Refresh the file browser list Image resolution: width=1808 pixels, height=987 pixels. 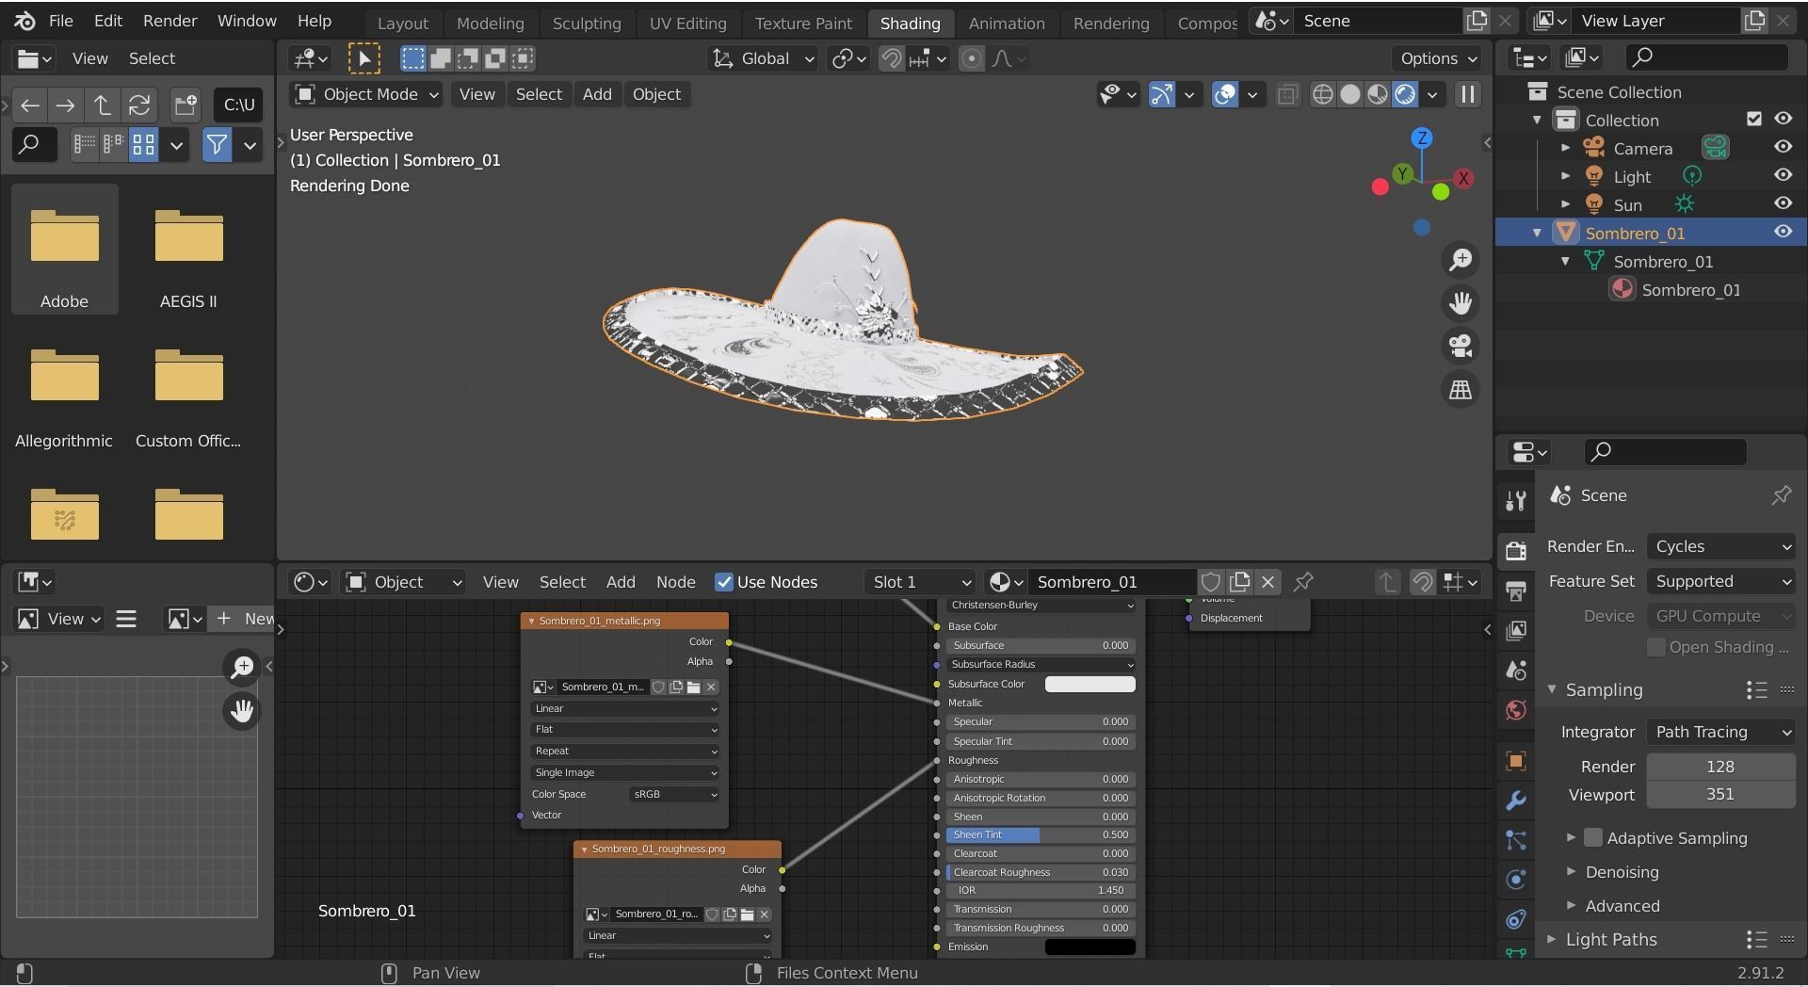(x=139, y=105)
